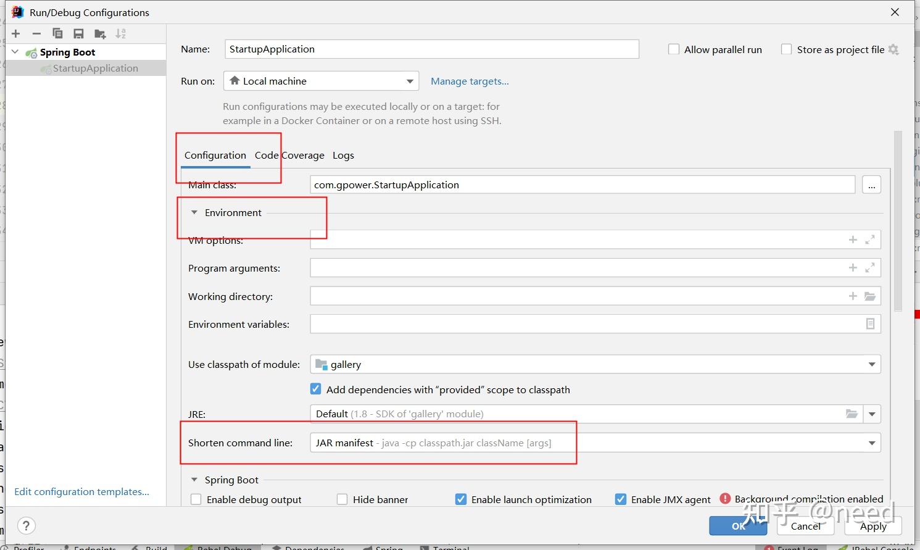
Task: Check the Hide banner option
Action: tap(342, 499)
